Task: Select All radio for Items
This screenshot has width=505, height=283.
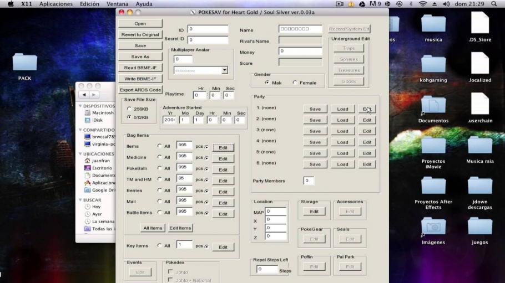Action: (x=159, y=146)
